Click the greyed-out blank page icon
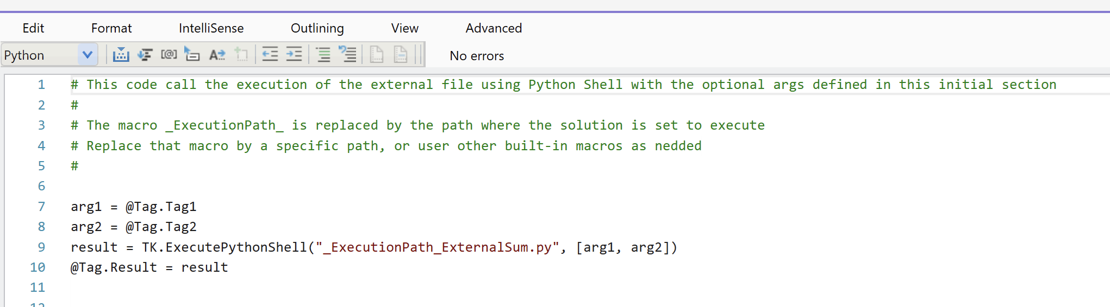1110x307 pixels. point(377,55)
